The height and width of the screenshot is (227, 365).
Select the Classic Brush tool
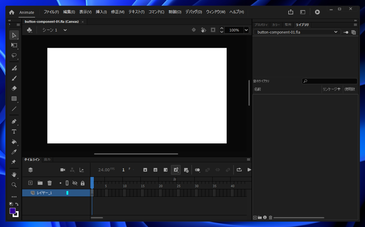click(x=14, y=78)
